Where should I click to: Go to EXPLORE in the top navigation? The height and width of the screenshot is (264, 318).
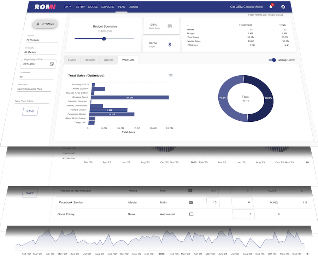coord(107,7)
